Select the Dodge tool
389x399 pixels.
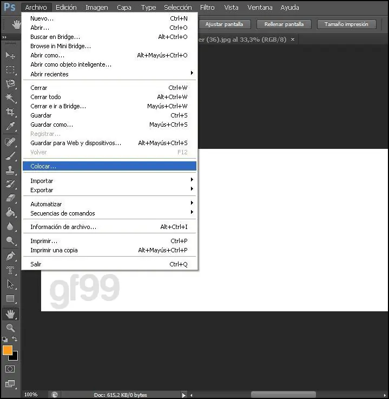[10, 240]
